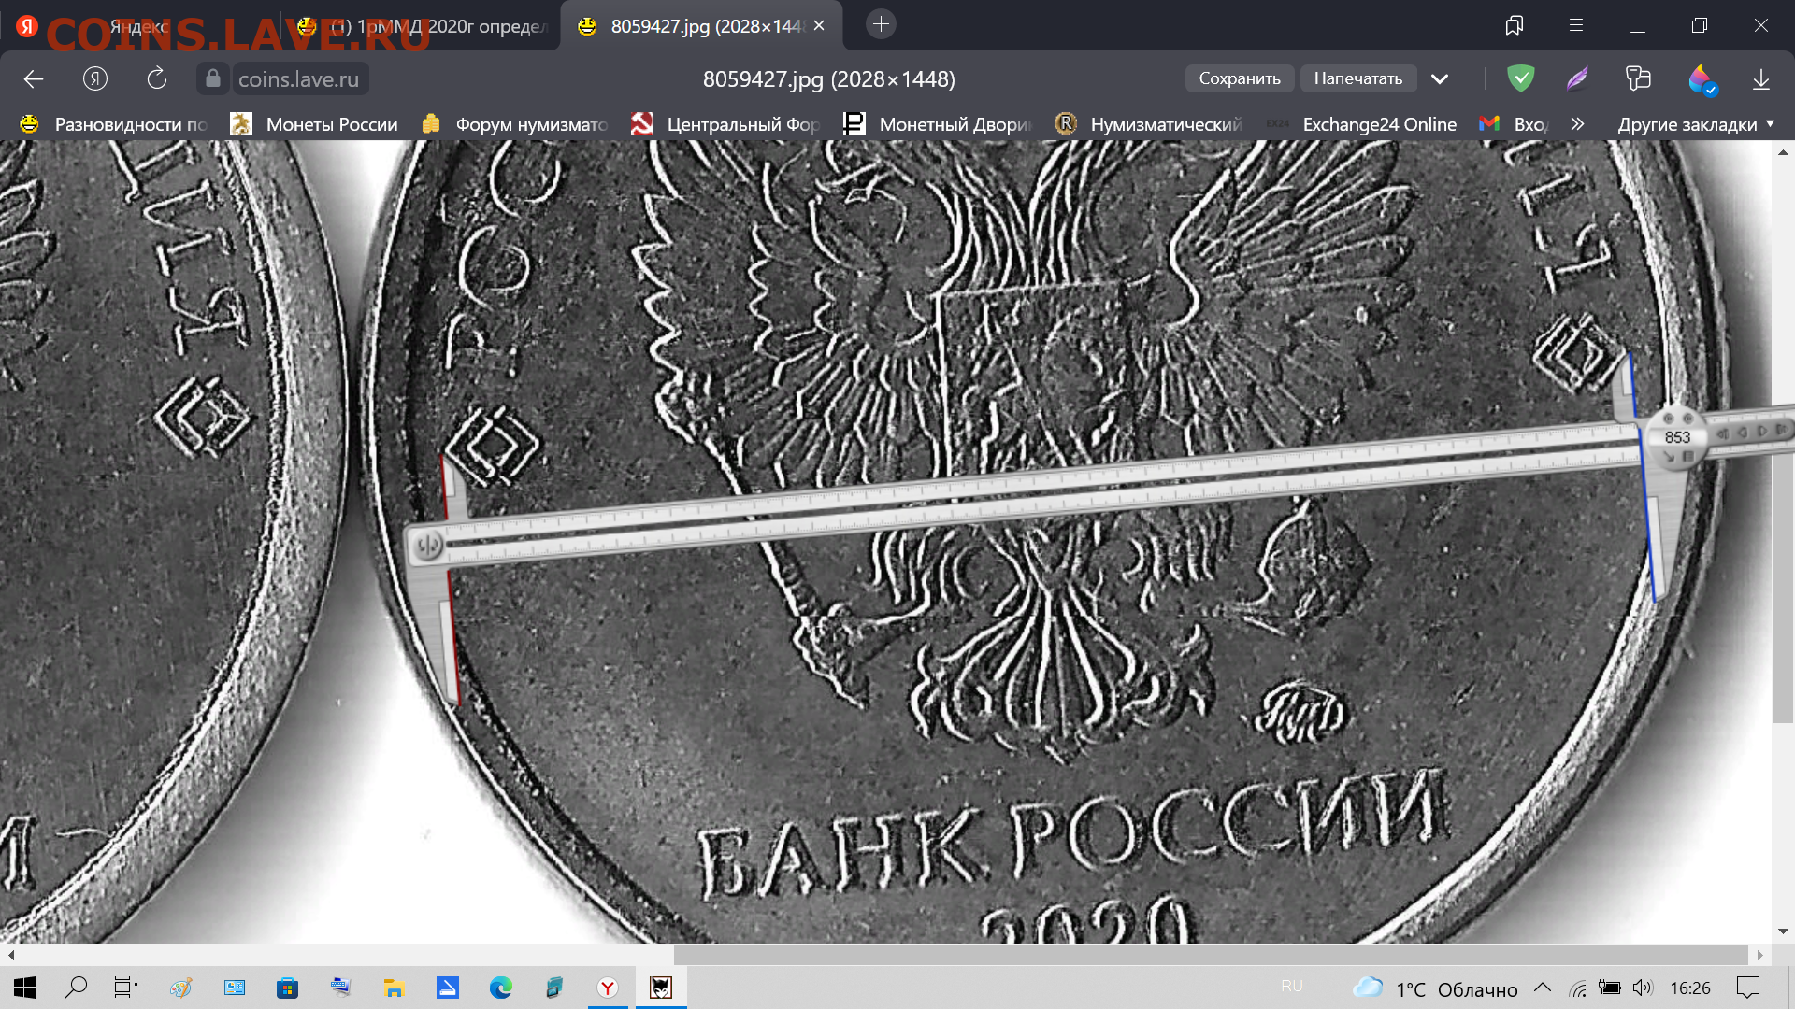Screen dimensions: 1795x1009
Task: Go back with the browser back arrow
Action: tap(34, 79)
